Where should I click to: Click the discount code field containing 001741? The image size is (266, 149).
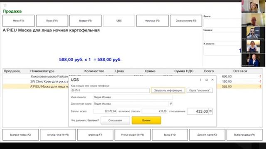tap(110, 90)
